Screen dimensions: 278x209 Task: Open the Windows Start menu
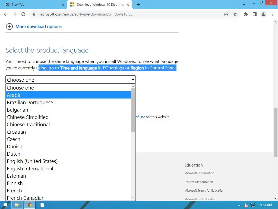coord(5,205)
